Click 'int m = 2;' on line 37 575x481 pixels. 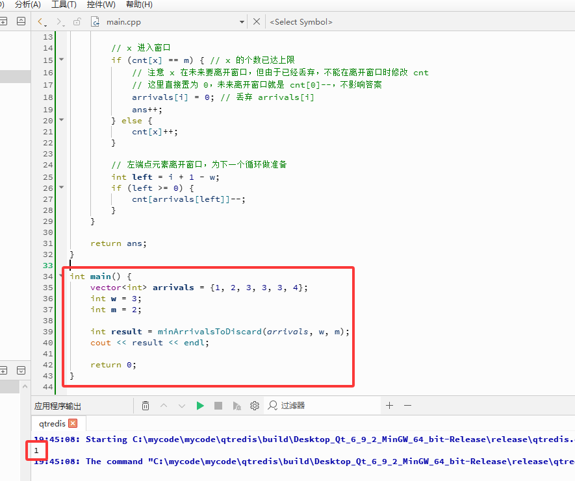point(116,310)
